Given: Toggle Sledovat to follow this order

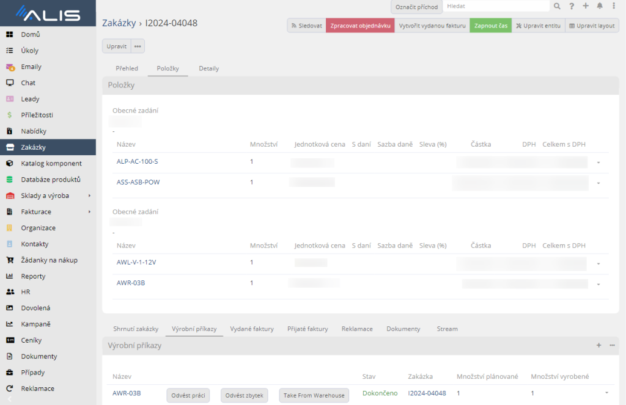Looking at the screenshot, I should 306,26.
